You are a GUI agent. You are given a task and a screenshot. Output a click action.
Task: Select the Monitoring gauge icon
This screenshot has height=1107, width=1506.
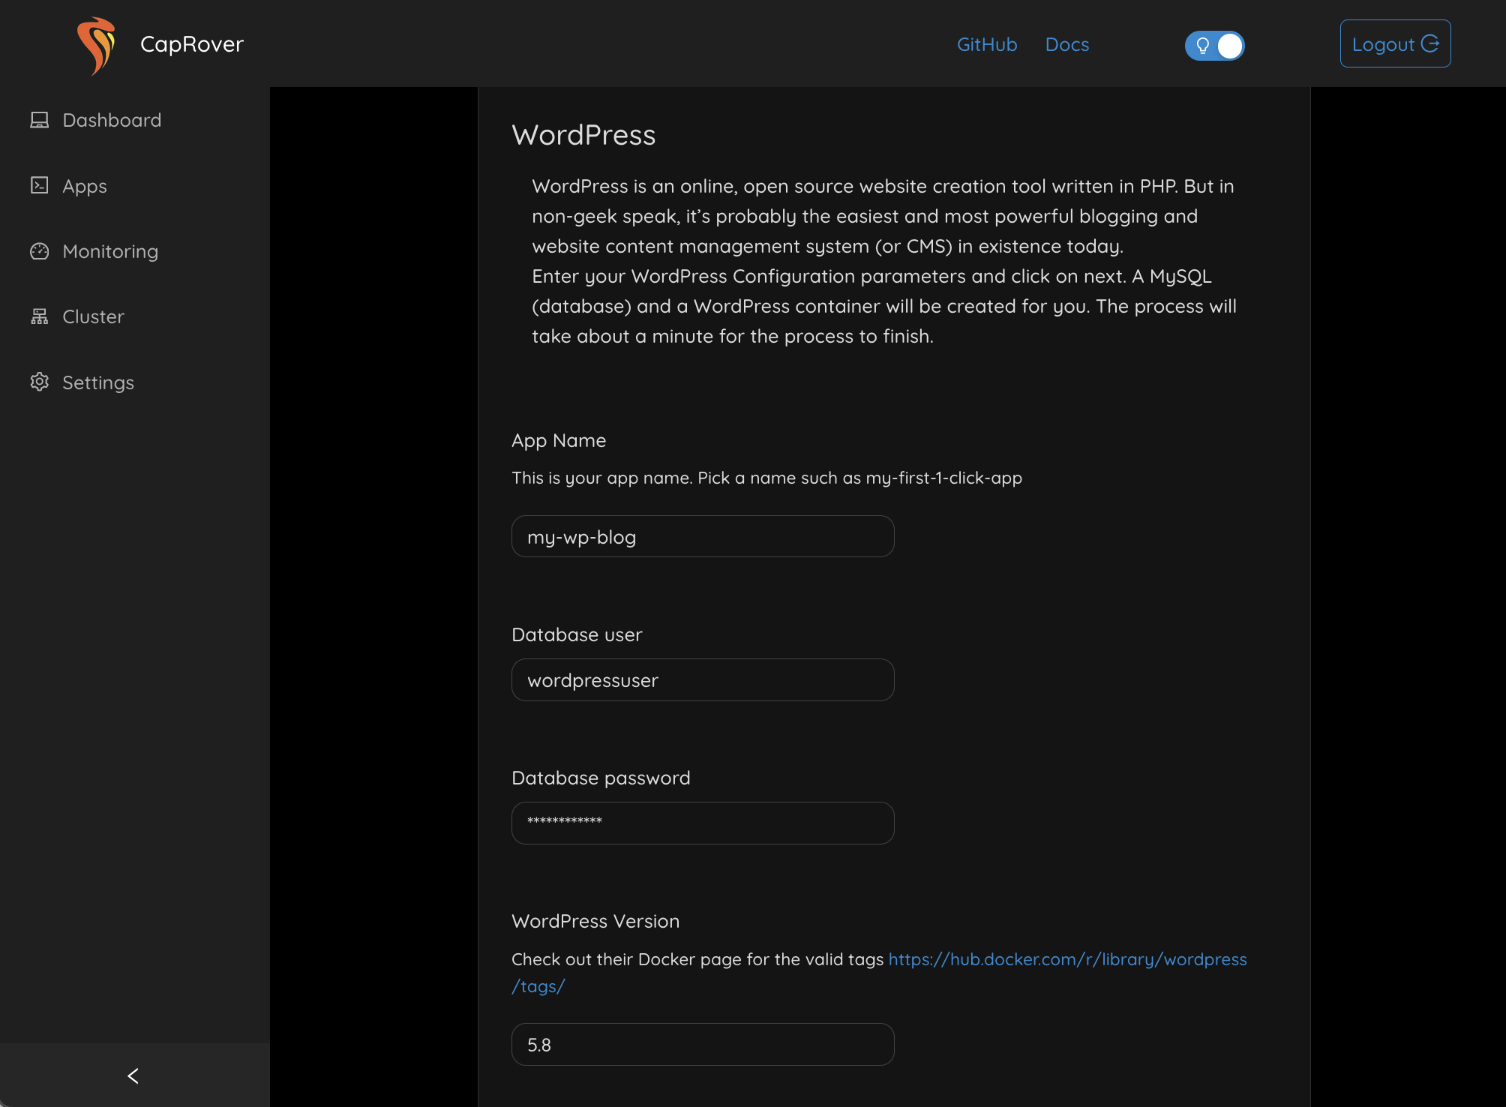point(40,251)
